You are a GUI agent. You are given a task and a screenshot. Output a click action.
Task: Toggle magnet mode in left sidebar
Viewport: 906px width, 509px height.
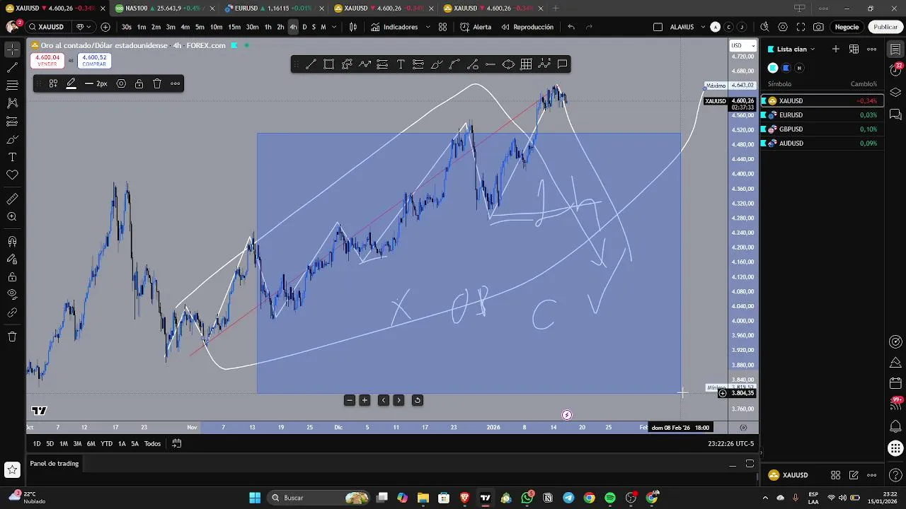coord(12,242)
